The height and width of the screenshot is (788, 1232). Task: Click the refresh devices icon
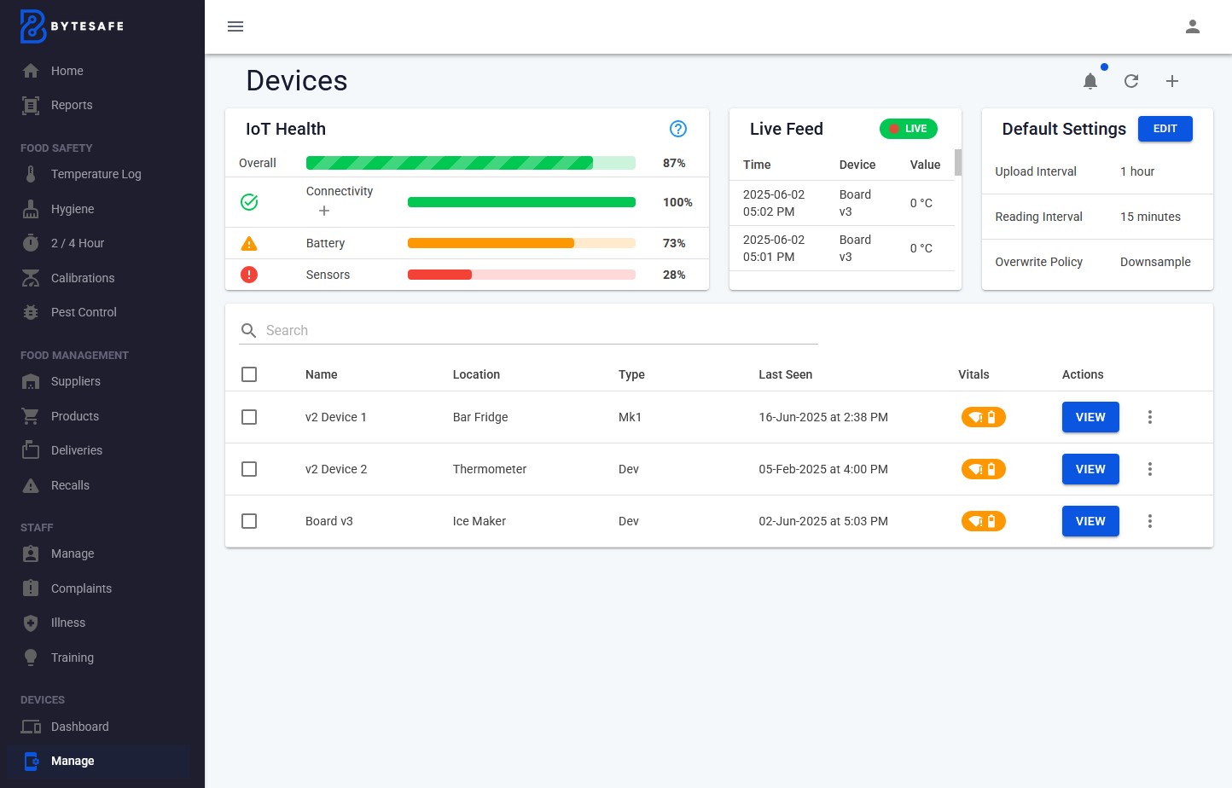[1131, 81]
